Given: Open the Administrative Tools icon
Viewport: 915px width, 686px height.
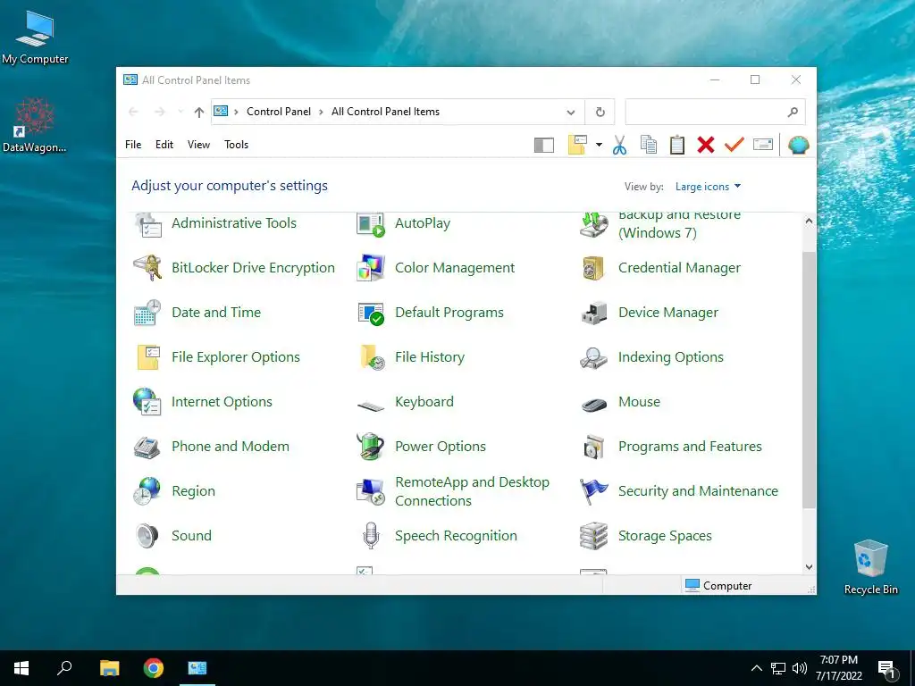Looking at the screenshot, I should 147,224.
